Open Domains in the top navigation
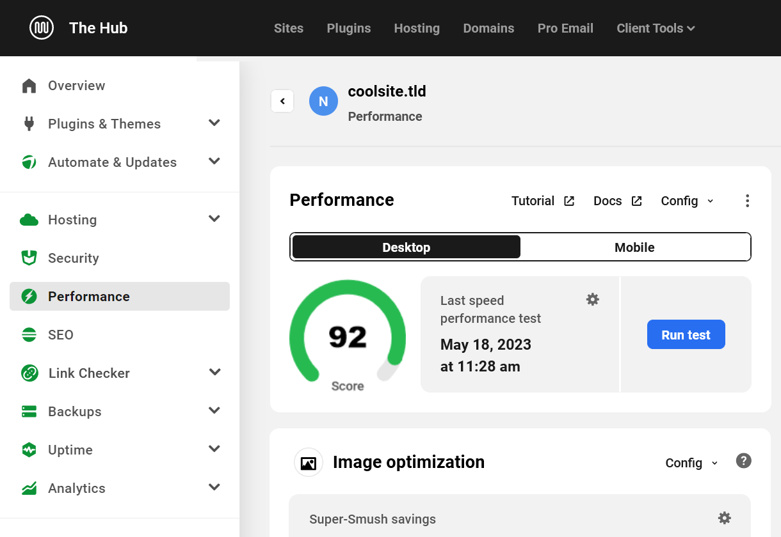 coord(488,28)
